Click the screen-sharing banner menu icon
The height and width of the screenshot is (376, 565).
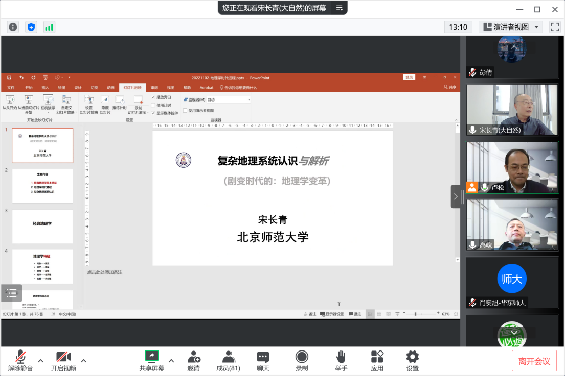coord(340,8)
